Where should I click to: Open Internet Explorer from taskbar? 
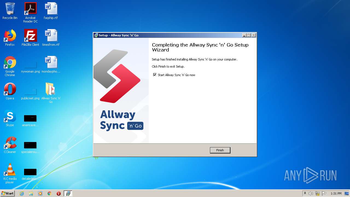(x=22, y=193)
